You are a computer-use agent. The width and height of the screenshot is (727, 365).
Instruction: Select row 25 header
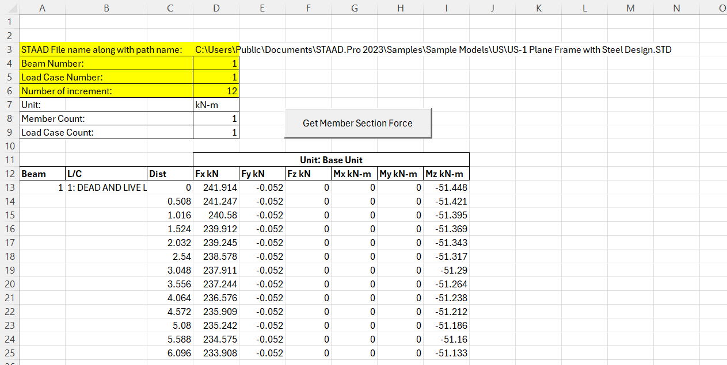(x=9, y=353)
